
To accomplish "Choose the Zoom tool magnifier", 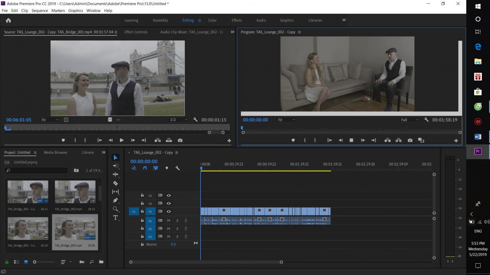I will point(115,209).
